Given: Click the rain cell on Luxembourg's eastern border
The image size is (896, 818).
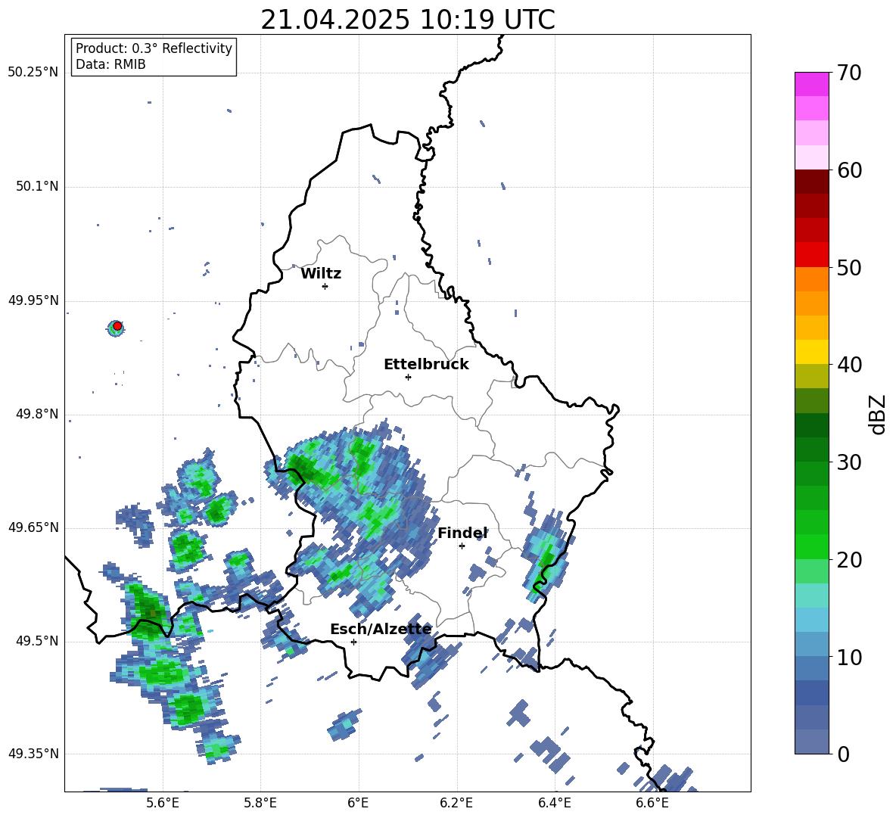Looking at the screenshot, I should point(547,557).
